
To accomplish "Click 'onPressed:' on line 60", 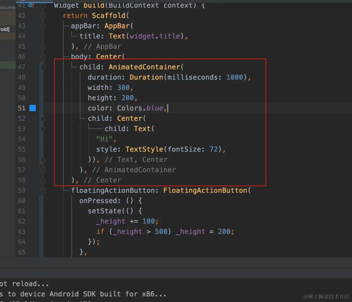I will [x=100, y=201].
